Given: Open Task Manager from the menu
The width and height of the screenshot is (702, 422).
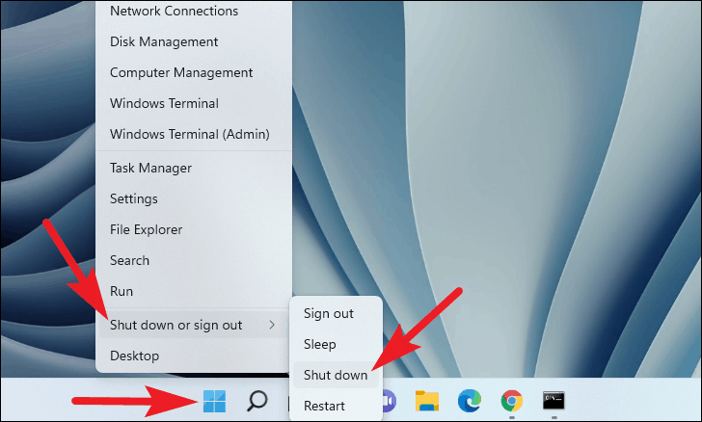Looking at the screenshot, I should tap(194, 168).
